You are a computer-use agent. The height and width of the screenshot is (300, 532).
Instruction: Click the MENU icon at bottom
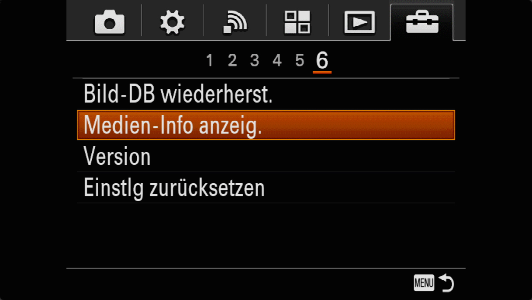pos(424,283)
